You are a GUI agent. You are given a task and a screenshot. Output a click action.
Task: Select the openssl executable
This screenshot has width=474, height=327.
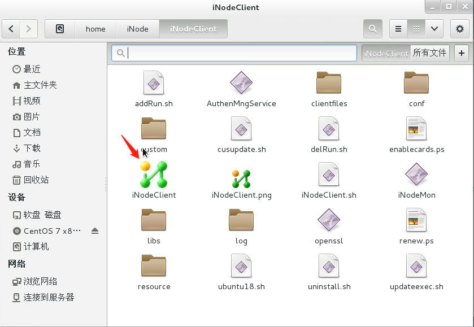pyautogui.click(x=329, y=220)
